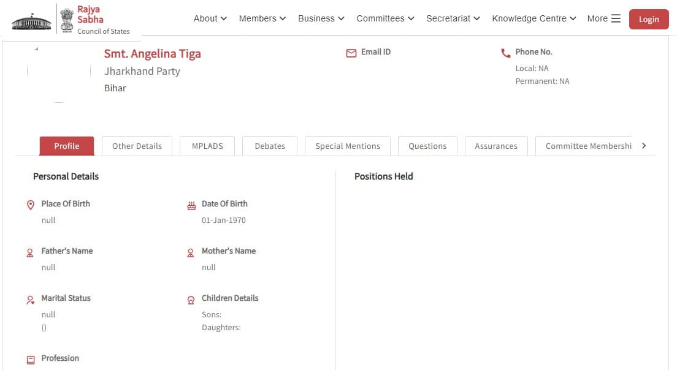Screen dimensions: 677x370
Task: Switch to the Other Details tab
Action: coord(137,146)
